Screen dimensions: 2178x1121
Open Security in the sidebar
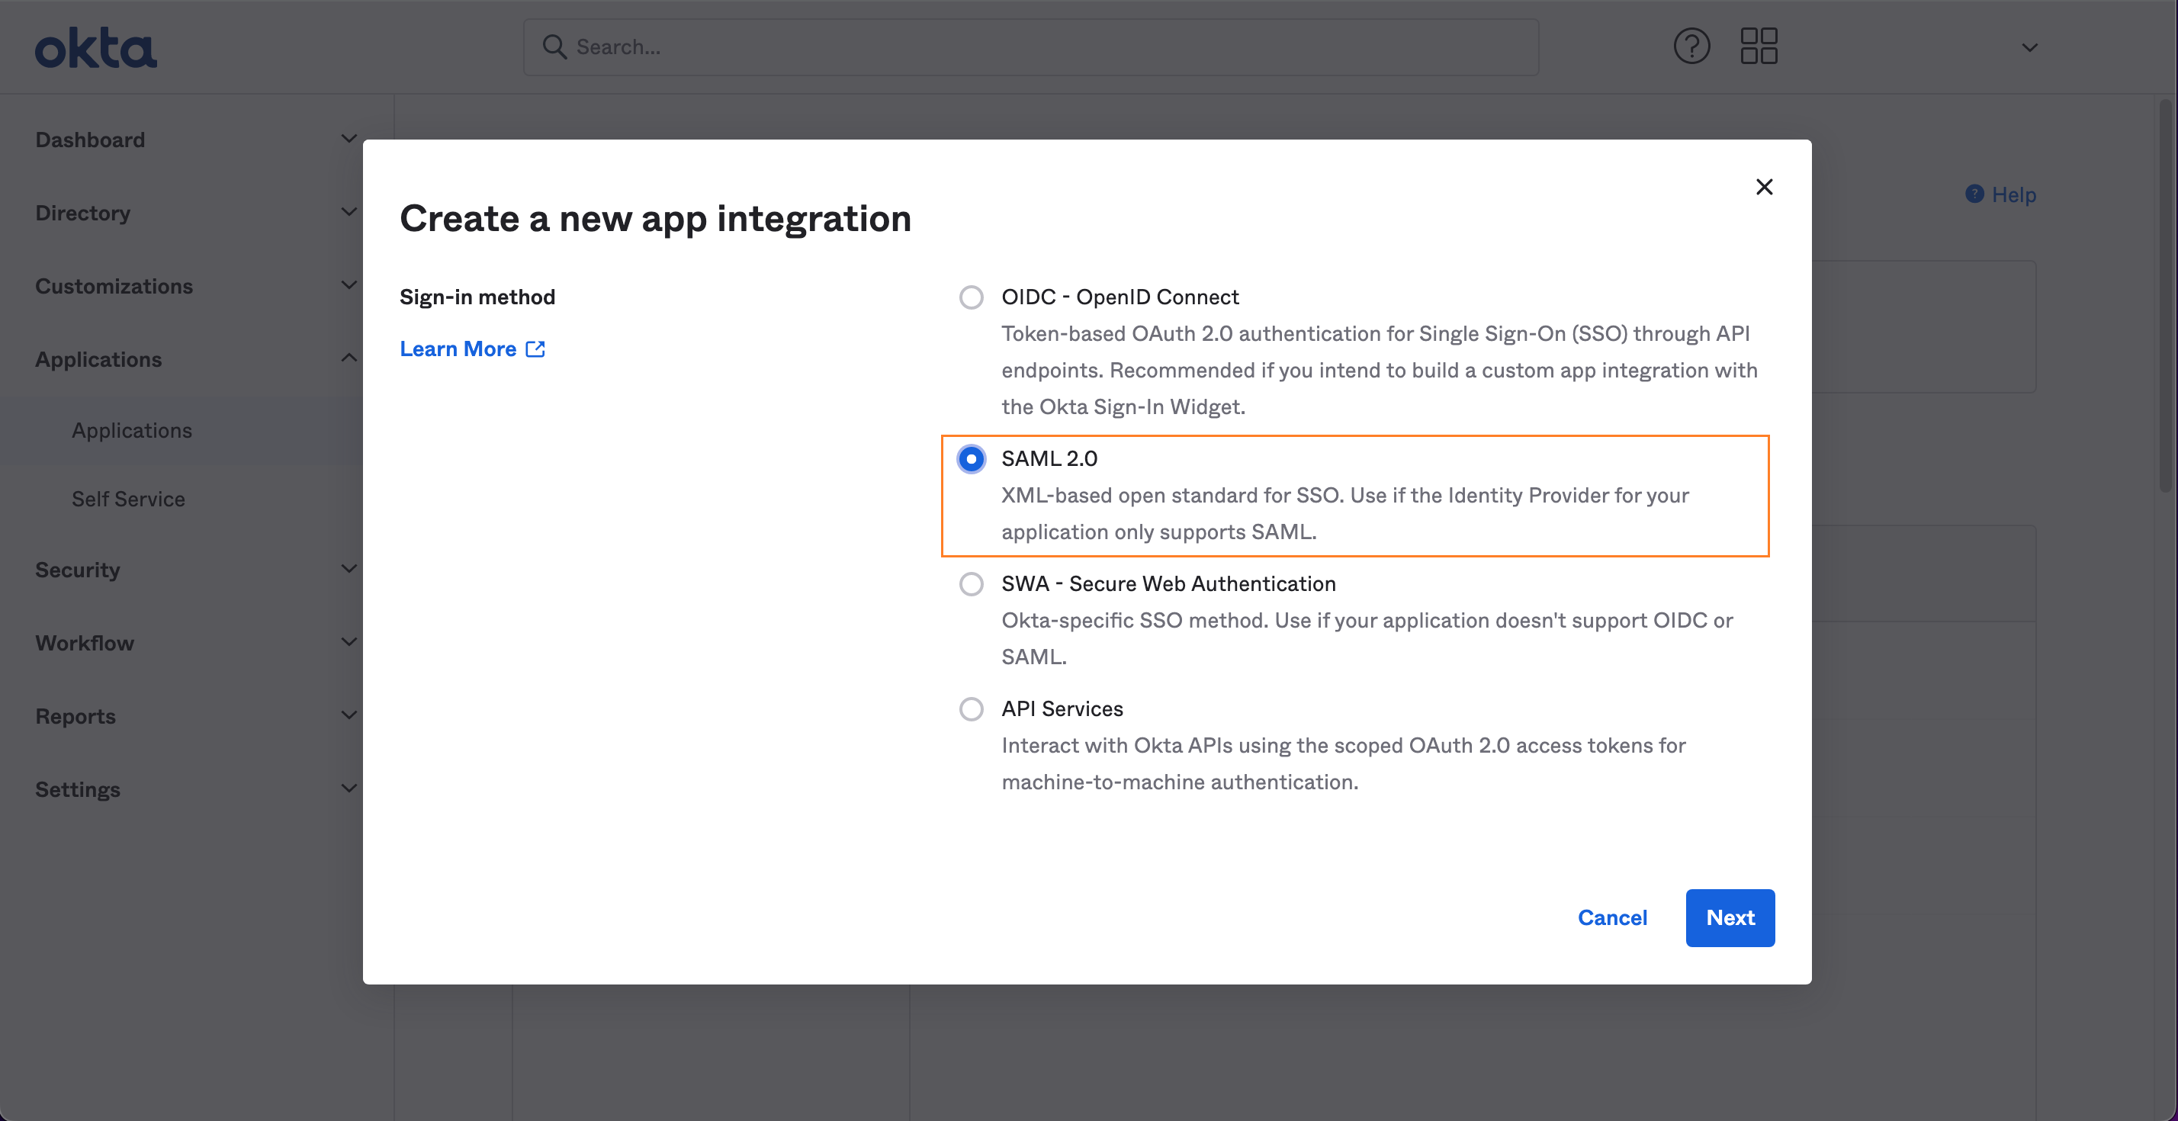point(78,570)
